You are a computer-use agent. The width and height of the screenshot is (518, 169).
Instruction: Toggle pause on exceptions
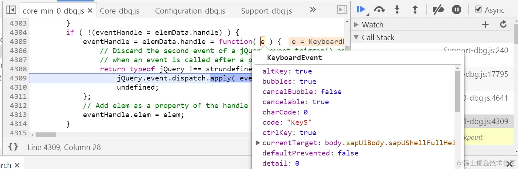[x=457, y=10]
